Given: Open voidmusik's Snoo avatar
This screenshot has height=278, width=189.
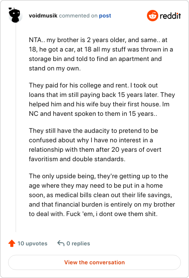Looking at the screenshot, I should (15, 15).
